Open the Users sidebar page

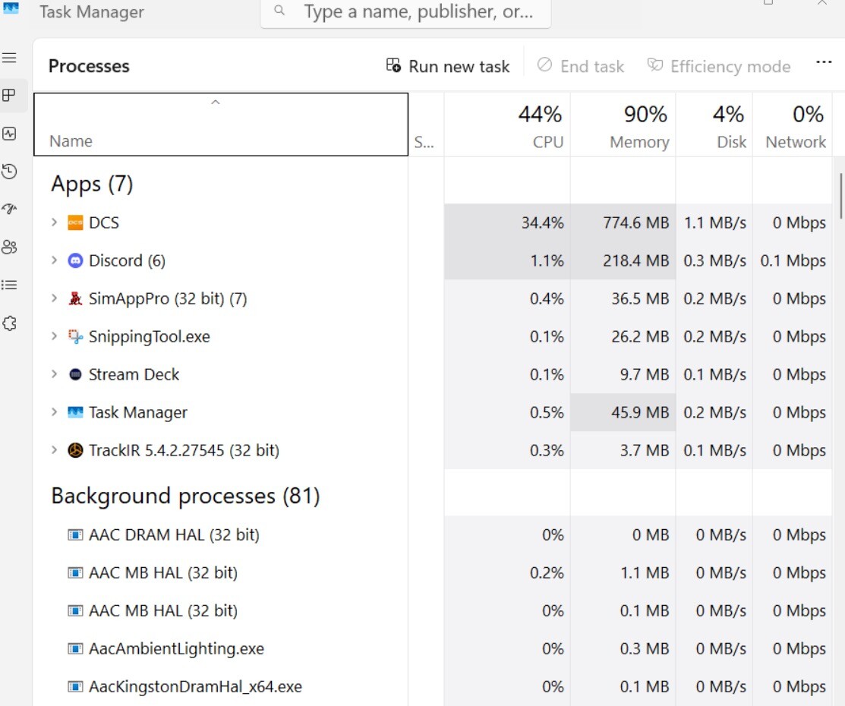pos(9,247)
